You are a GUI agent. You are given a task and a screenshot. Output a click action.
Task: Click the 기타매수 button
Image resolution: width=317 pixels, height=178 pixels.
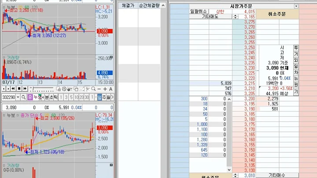coord(277,175)
